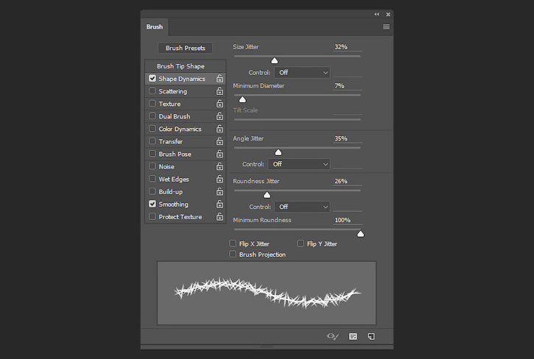Uncheck the Smoothing checkbox
The image size is (534, 359).
click(152, 204)
